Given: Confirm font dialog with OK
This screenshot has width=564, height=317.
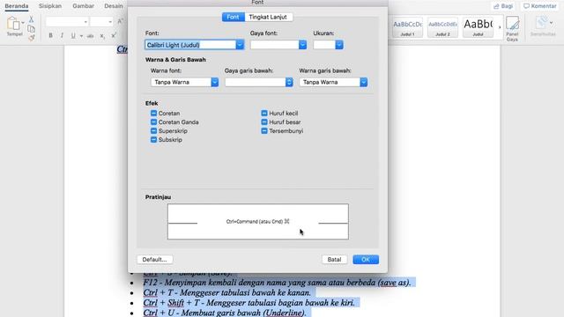Looking at the screenshot, I should coord(366,260).
